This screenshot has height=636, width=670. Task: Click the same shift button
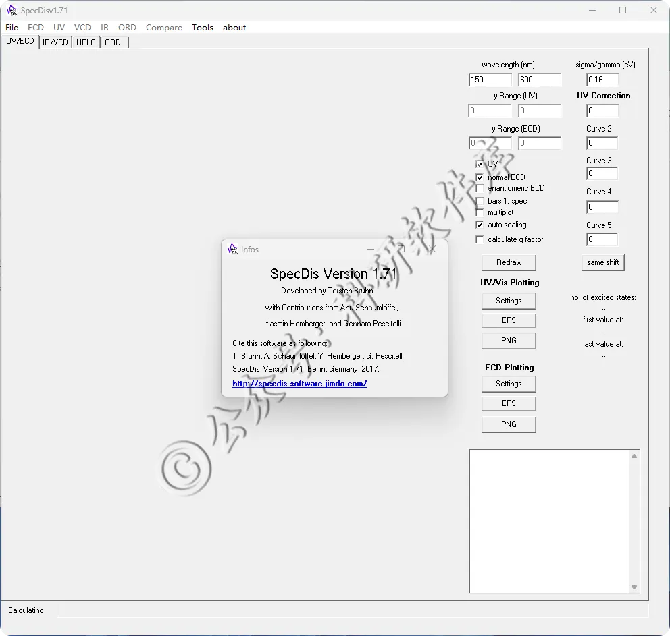[602, 262]
